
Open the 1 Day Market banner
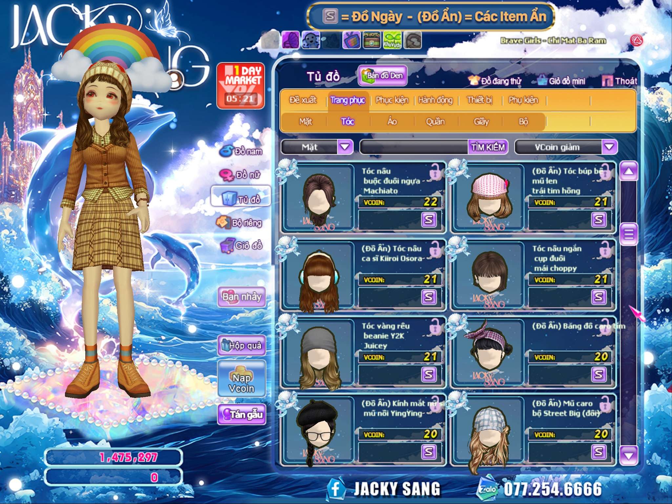pyautogui.click(x=241, y=86)
